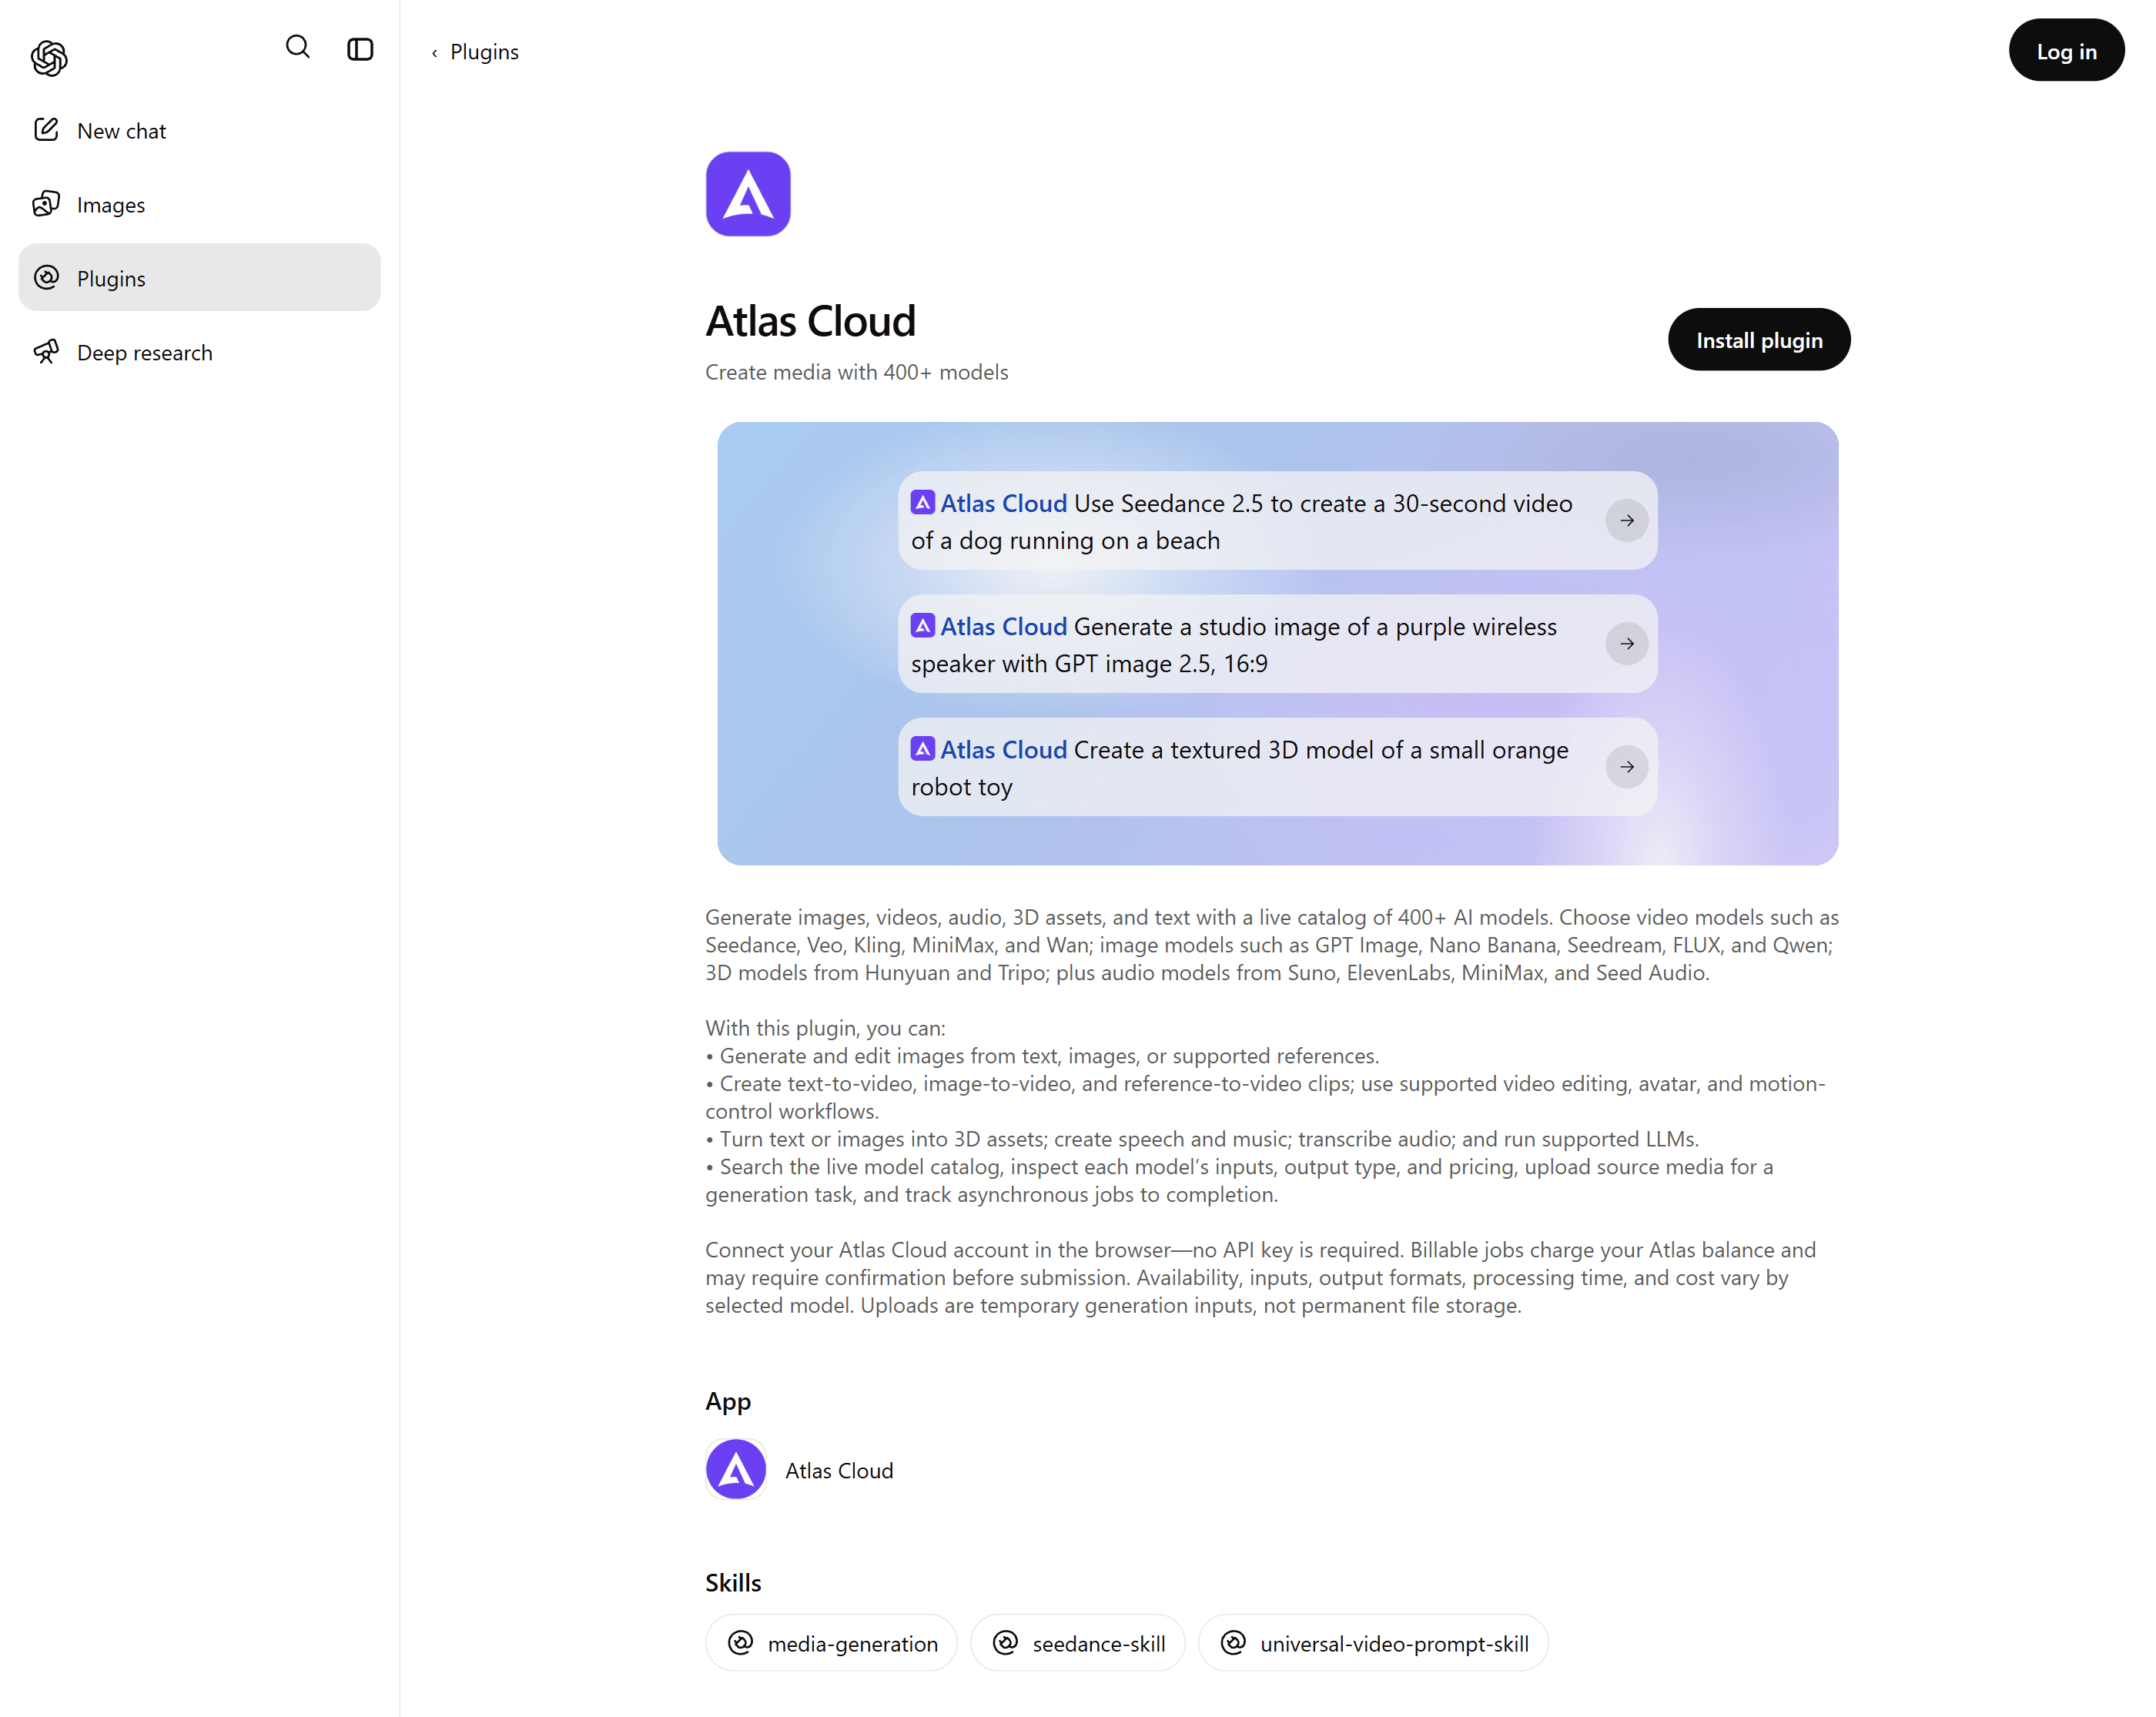2156x1717 pixels.
Task: Click the large Atlas Cloud logo
Action: 748,194
